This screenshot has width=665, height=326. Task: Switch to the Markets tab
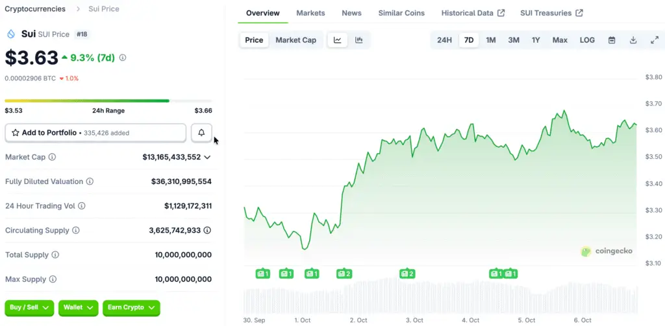(x=310, y=13)
